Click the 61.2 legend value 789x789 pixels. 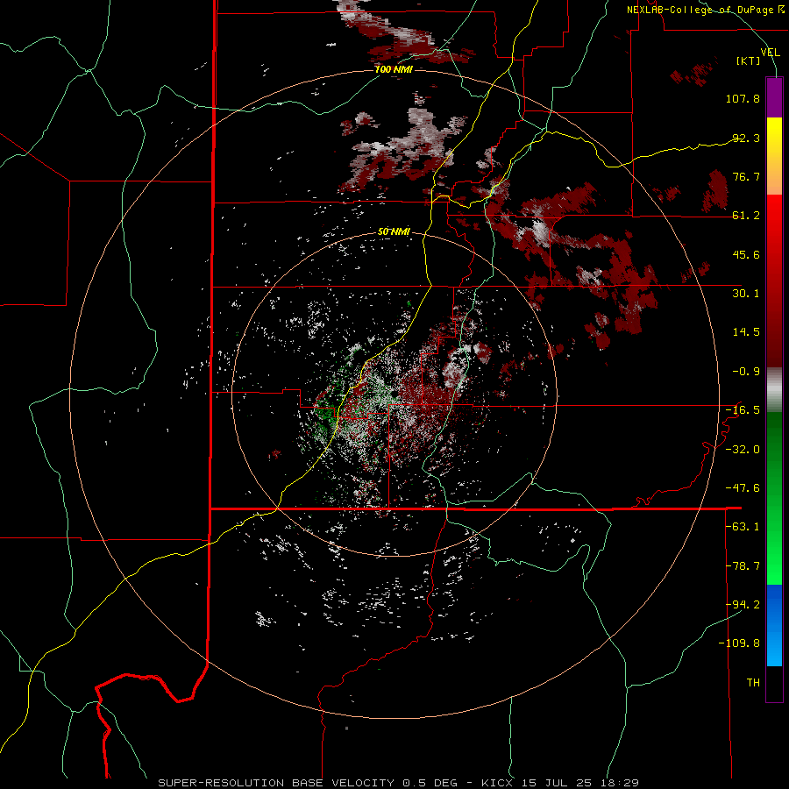746,216
